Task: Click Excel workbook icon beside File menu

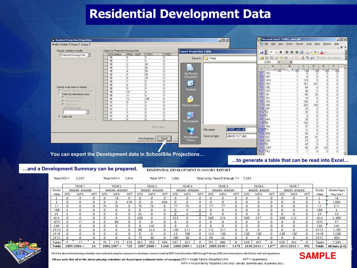Action: pos(261,44)
